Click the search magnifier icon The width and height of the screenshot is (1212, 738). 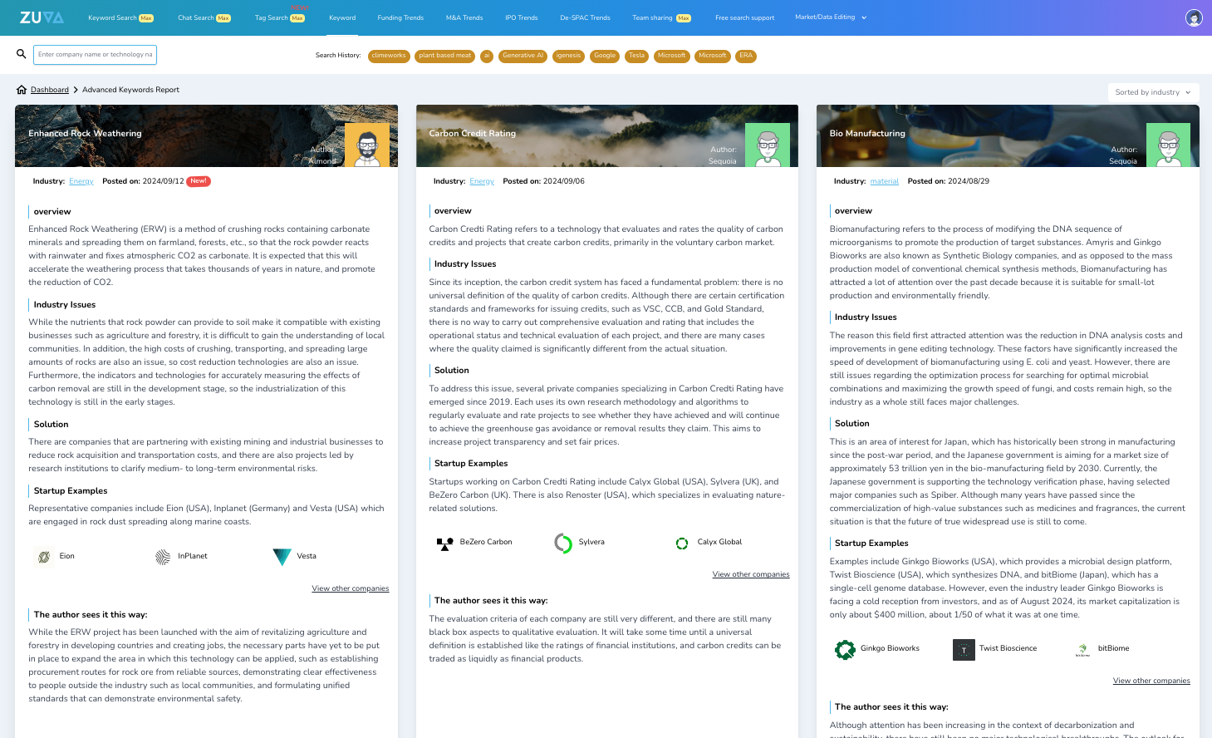coord(22,54)
